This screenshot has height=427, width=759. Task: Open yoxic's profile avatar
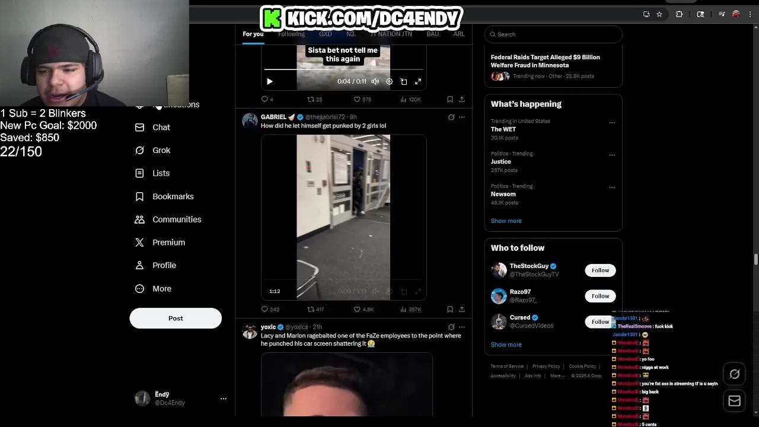tap(250, 331)
